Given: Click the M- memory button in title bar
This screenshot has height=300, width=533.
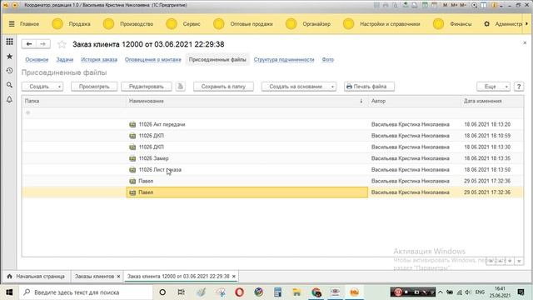Looking at the screenshot, I should [463, 5].
